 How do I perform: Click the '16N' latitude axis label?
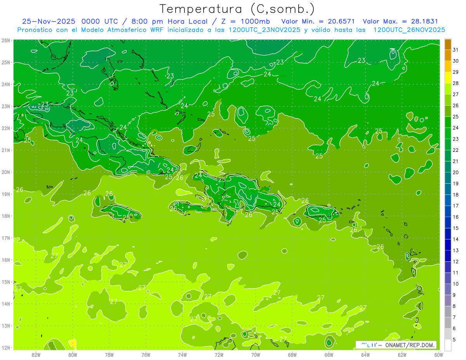click(x=6, y=260)
